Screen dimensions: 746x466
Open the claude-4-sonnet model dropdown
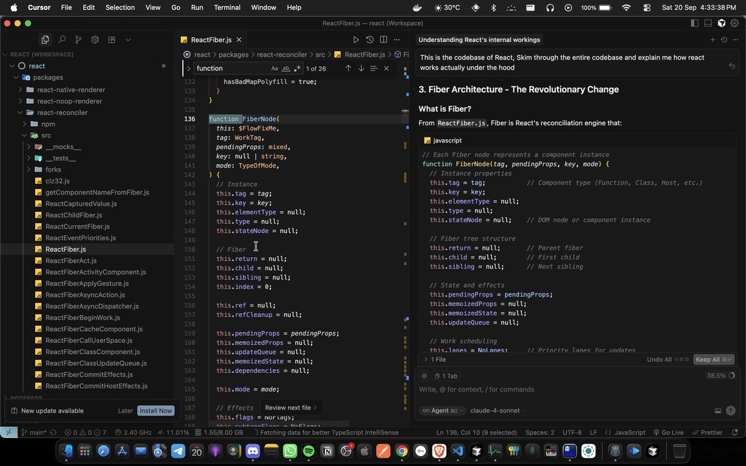pyautogui.click(x=497, y=410)
